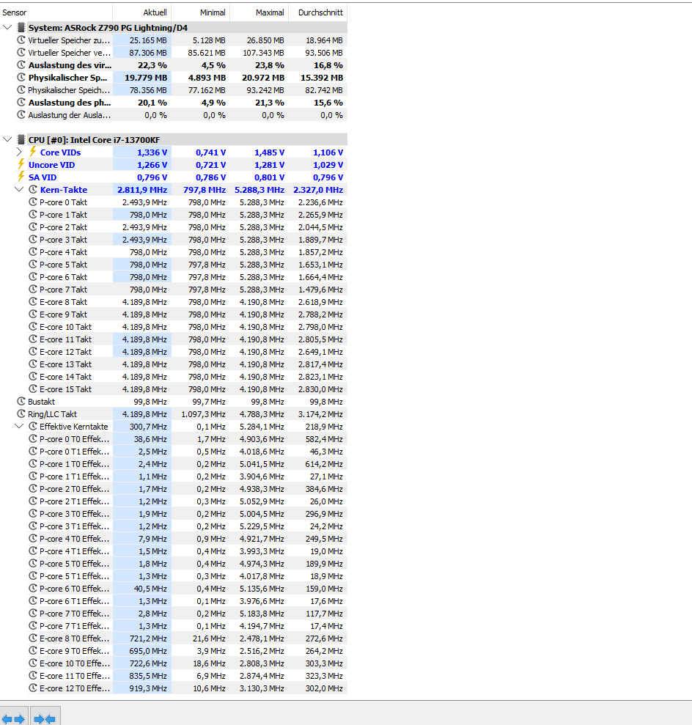Click the P-core 3 T1 maximum 5.229,5 MHz
692x725 pixels.
click(x=262, y=526)
